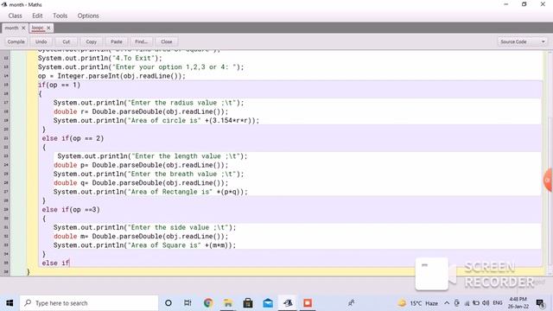Screen dimensions: 553x311
Task: Click the 'Area of Square is' line
Action: (x=144, y=245)
